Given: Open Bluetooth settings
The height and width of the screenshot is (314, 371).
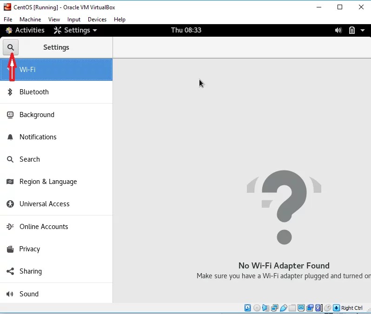Looking at the screenshot, I should click(56, 92).
